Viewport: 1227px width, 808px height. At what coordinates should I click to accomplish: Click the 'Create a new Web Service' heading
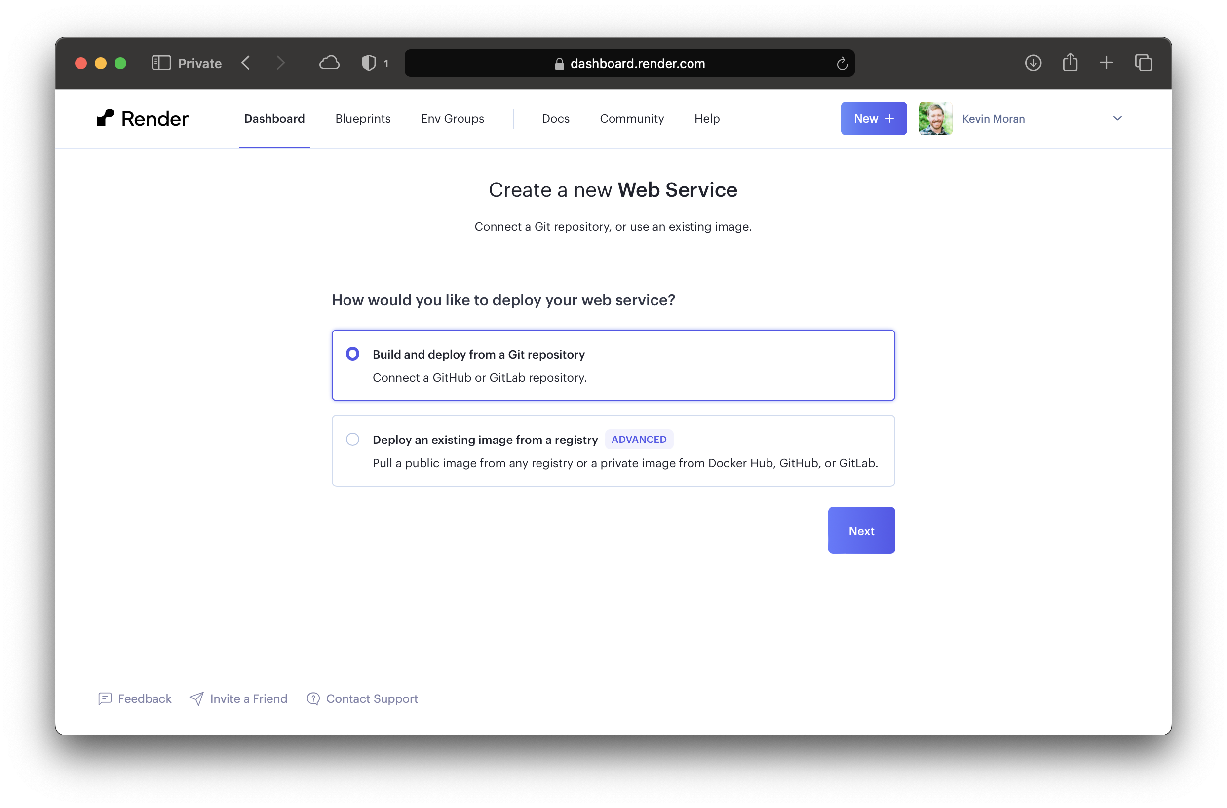613,190
